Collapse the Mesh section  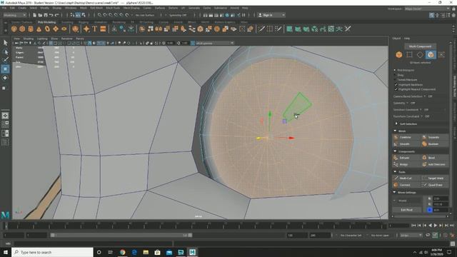[395, 131]
